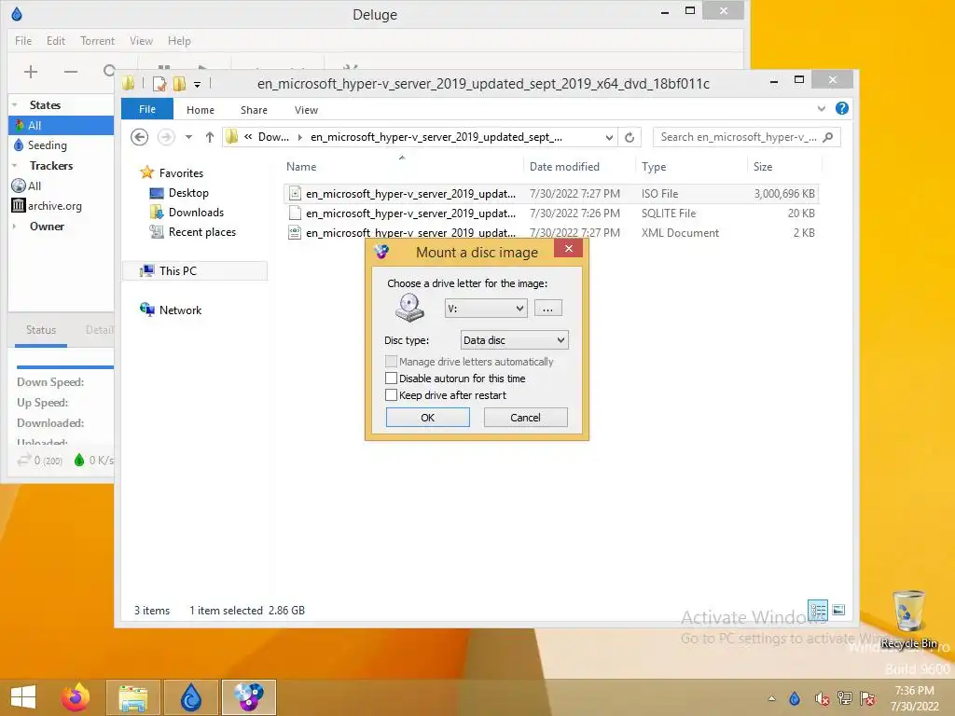Open File menu in Deluge
The height and width of the screenshot is (716, 955).
(23, 41)
